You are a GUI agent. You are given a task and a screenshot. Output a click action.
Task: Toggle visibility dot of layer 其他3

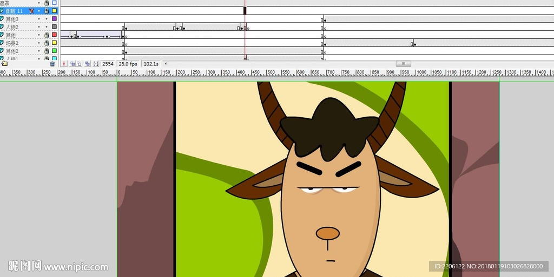39,19
